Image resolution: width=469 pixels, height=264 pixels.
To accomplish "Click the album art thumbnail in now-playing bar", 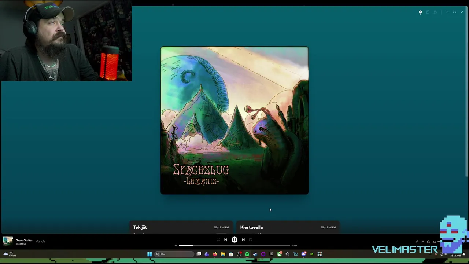I will tap(8, 242).
